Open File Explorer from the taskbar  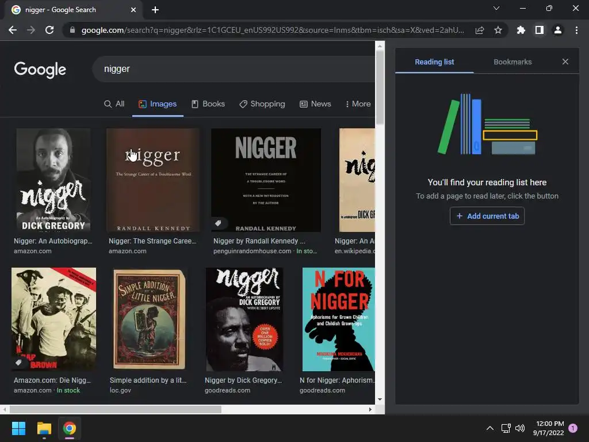(x=44, y=428)
